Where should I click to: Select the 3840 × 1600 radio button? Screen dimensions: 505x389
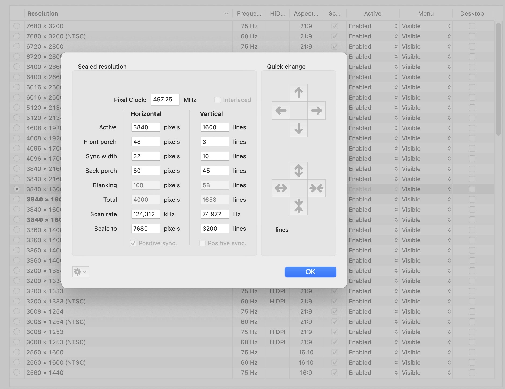pos(17,189)
